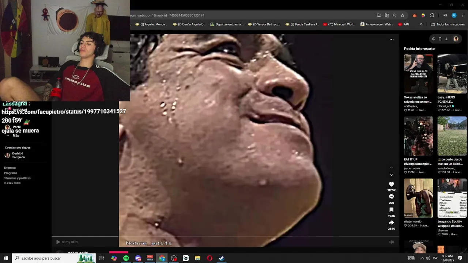This screenshot has width=468, height=263.
Task: Open File Explorer from the taskbar
Action: click(x=197, y=258)
